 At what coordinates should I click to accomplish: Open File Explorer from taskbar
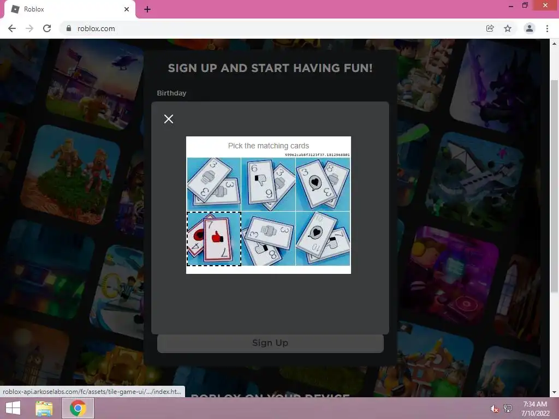44,408
